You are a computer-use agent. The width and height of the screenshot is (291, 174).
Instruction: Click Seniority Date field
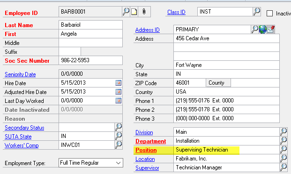tap(91, 74)
